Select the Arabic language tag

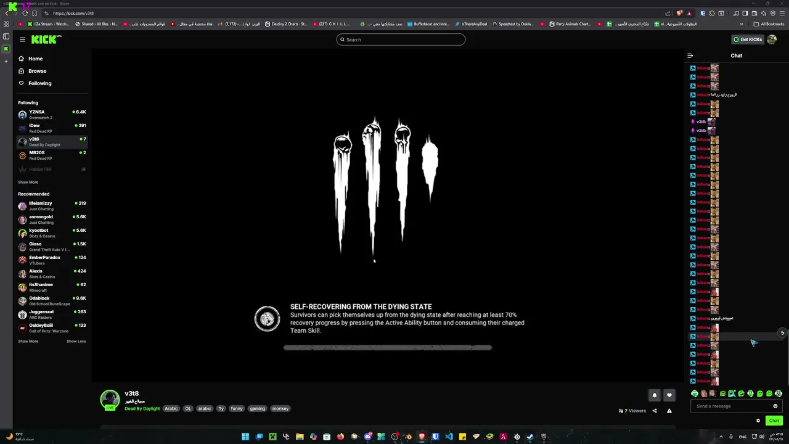tap(171, 408)
